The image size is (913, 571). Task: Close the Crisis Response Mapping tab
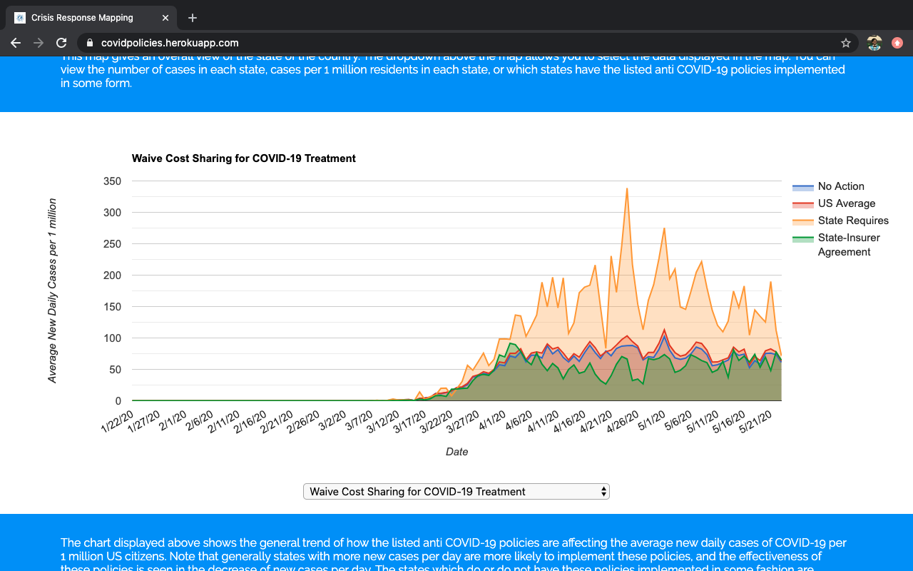tap(165, 18)
